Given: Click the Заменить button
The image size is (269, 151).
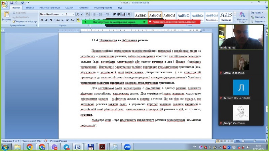Looking at the screenshot, I should [258, 17].
